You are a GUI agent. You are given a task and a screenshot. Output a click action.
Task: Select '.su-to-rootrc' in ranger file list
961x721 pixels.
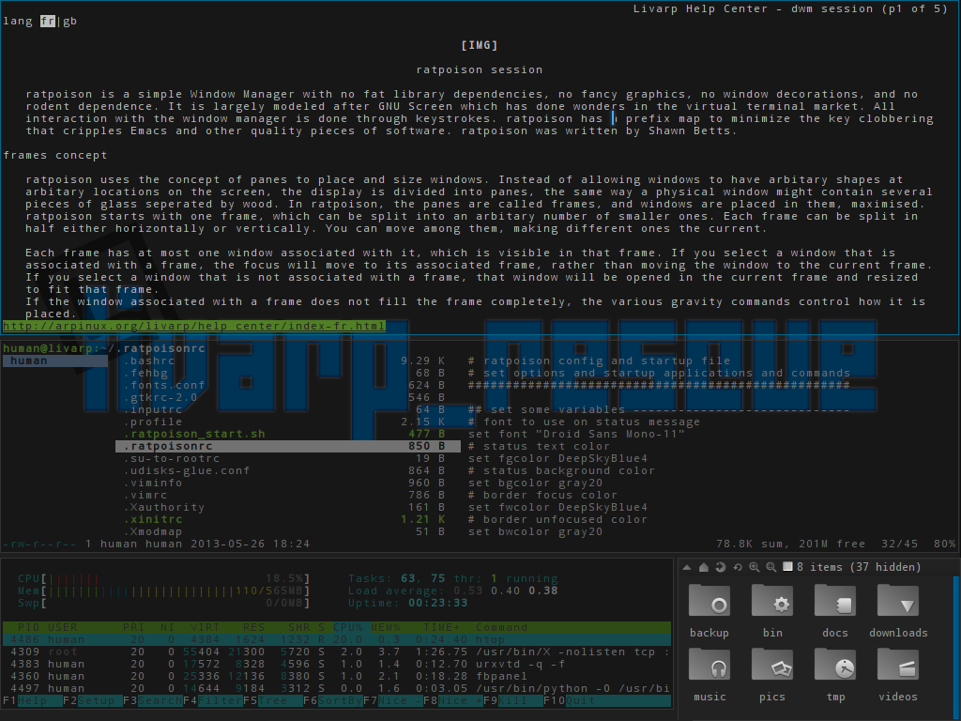[x=288, y=458]
